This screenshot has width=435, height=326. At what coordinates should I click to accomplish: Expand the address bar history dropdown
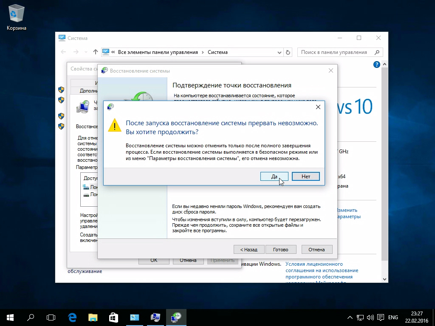(280, 52)
